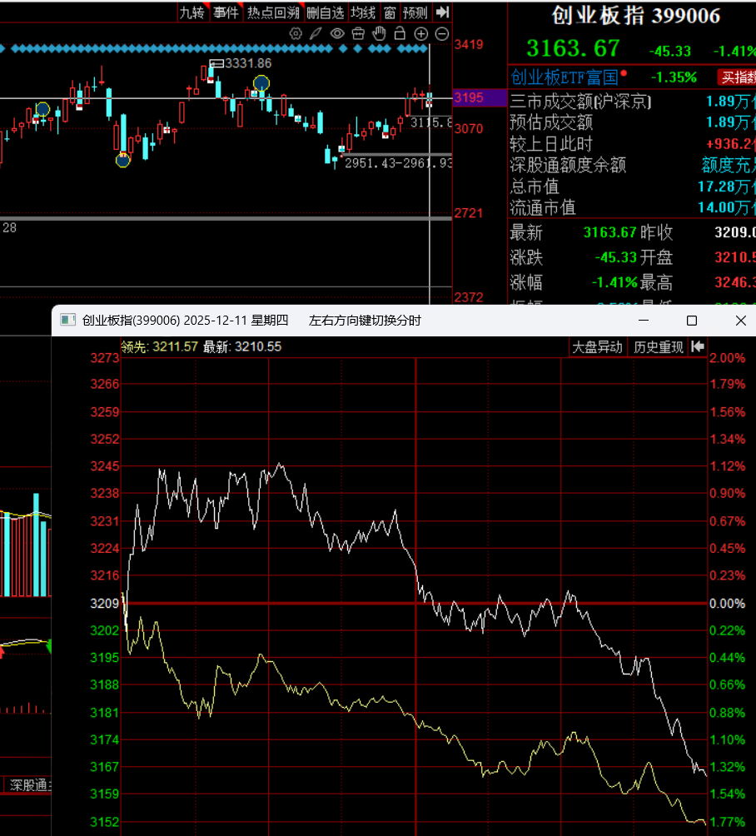This screenshot has height=836, width=756.
Task: Select the hand pan tool
Action: coord(379,34)
